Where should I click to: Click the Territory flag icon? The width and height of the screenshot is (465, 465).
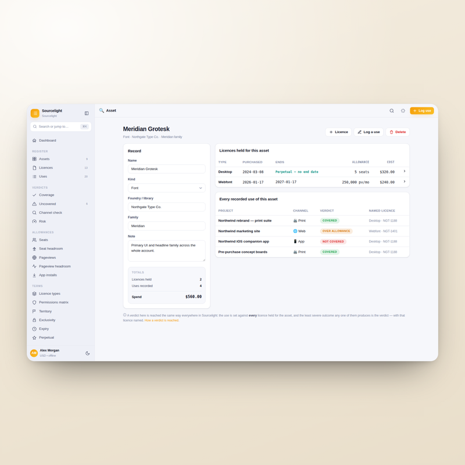point(34,312)
